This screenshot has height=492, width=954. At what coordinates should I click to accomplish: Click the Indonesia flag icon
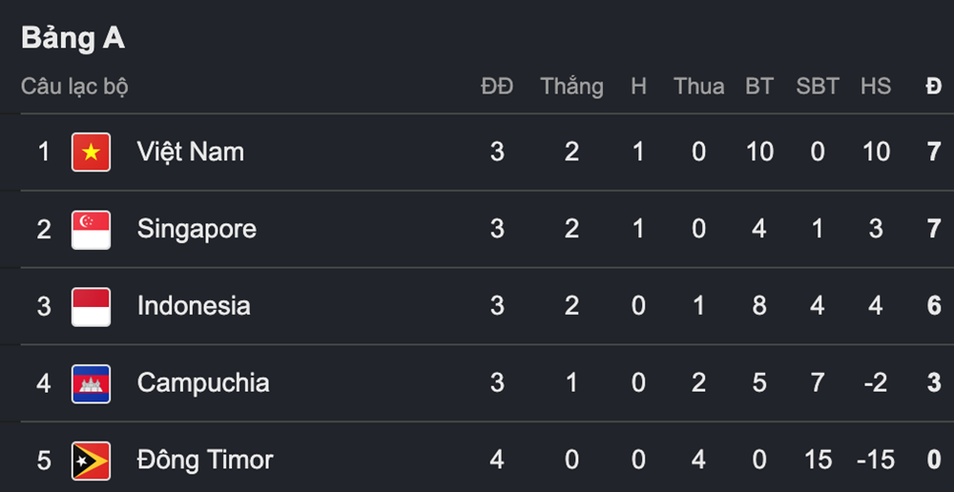[x=92, y=307]
